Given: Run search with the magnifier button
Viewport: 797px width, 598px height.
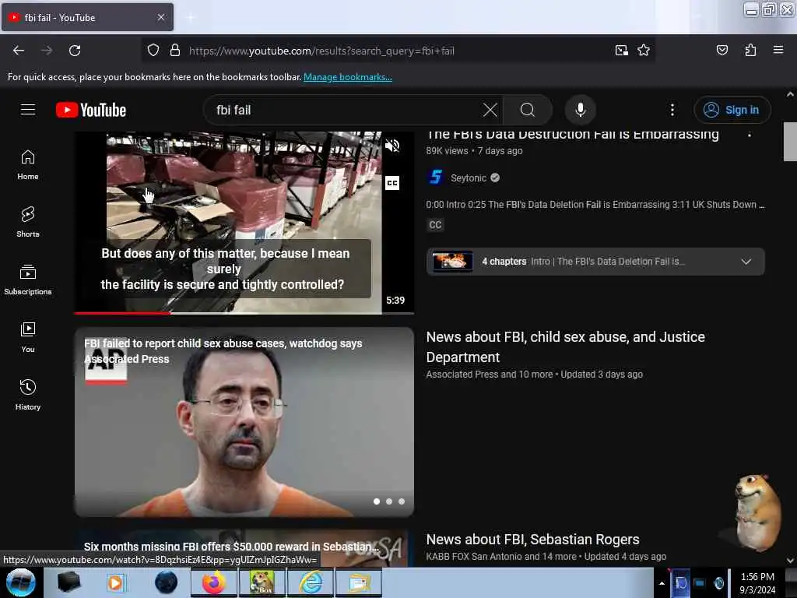Looking at the screenshot, I should [528, 110].
